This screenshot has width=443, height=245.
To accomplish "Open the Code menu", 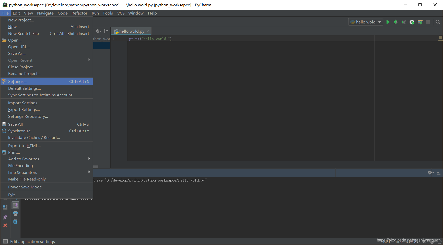I will 63,13.
